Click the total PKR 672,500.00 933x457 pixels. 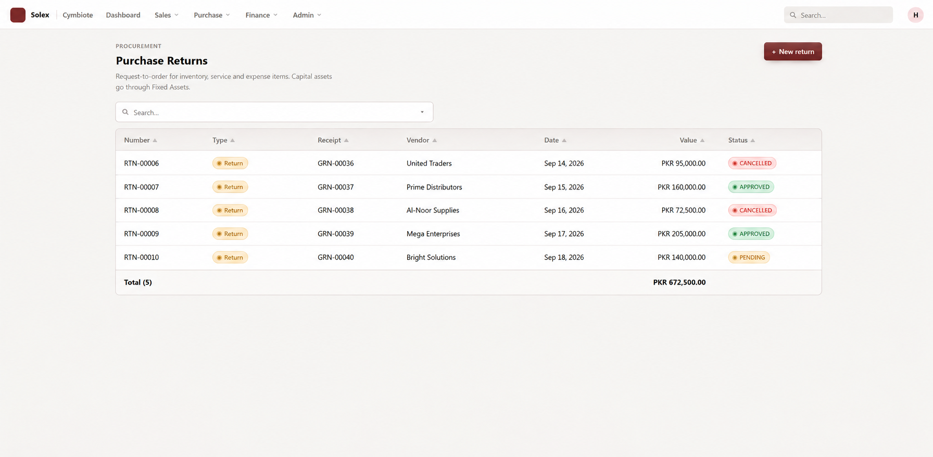679,283
